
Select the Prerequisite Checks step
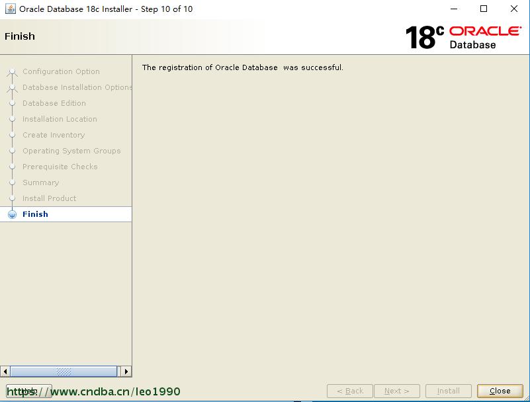pos(60,167)
